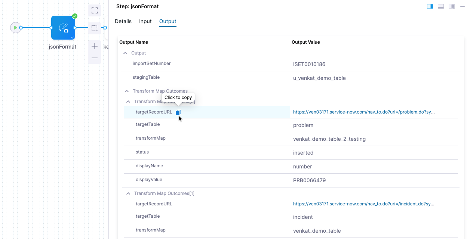Click the copy icon beside targetRecordURL
Image resolution: width=467 pixels, height=239 pixels.
pos(178,112)
